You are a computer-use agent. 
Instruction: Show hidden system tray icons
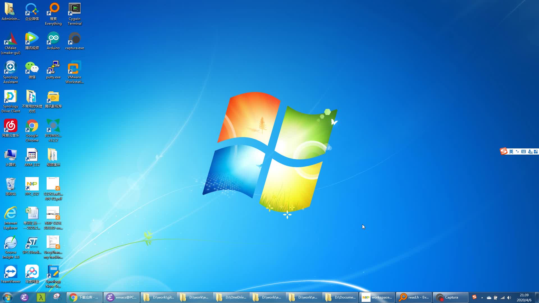pos(482,298)
